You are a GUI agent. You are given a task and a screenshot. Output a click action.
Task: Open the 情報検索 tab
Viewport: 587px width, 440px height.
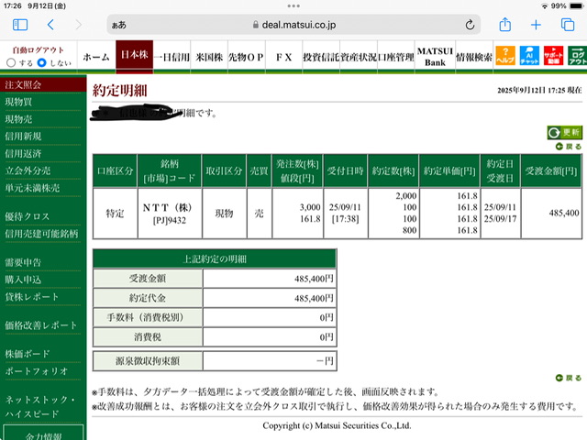474,57
